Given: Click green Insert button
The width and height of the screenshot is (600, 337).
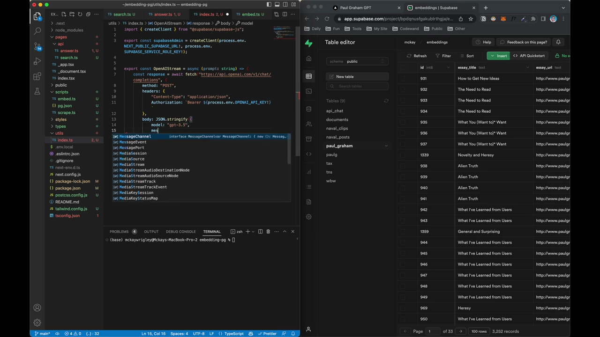Looking at the screenshot, I should tap(498, 56).
